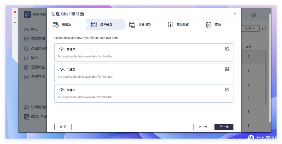Open 概览 in the sidebar
The image size is (282, 144).
(x=34, y=29)
